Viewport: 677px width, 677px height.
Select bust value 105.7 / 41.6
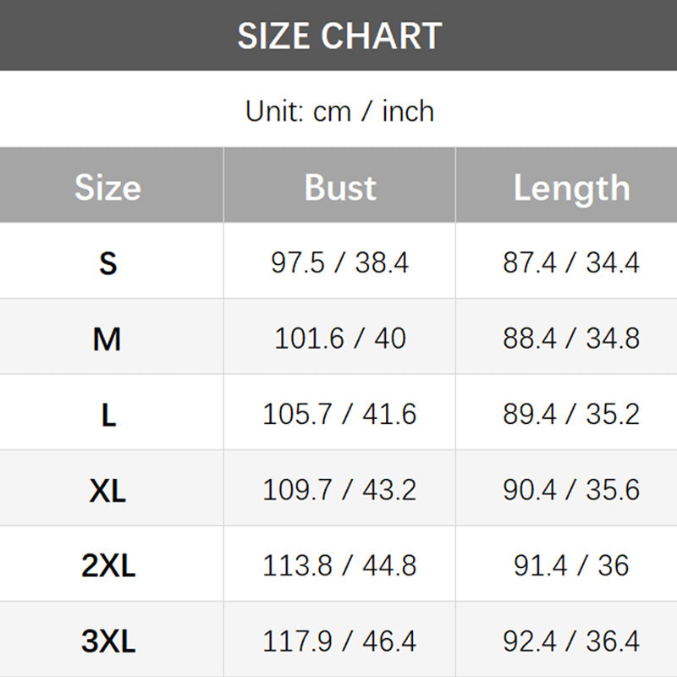pyautogui.click(x=339, y=415)
